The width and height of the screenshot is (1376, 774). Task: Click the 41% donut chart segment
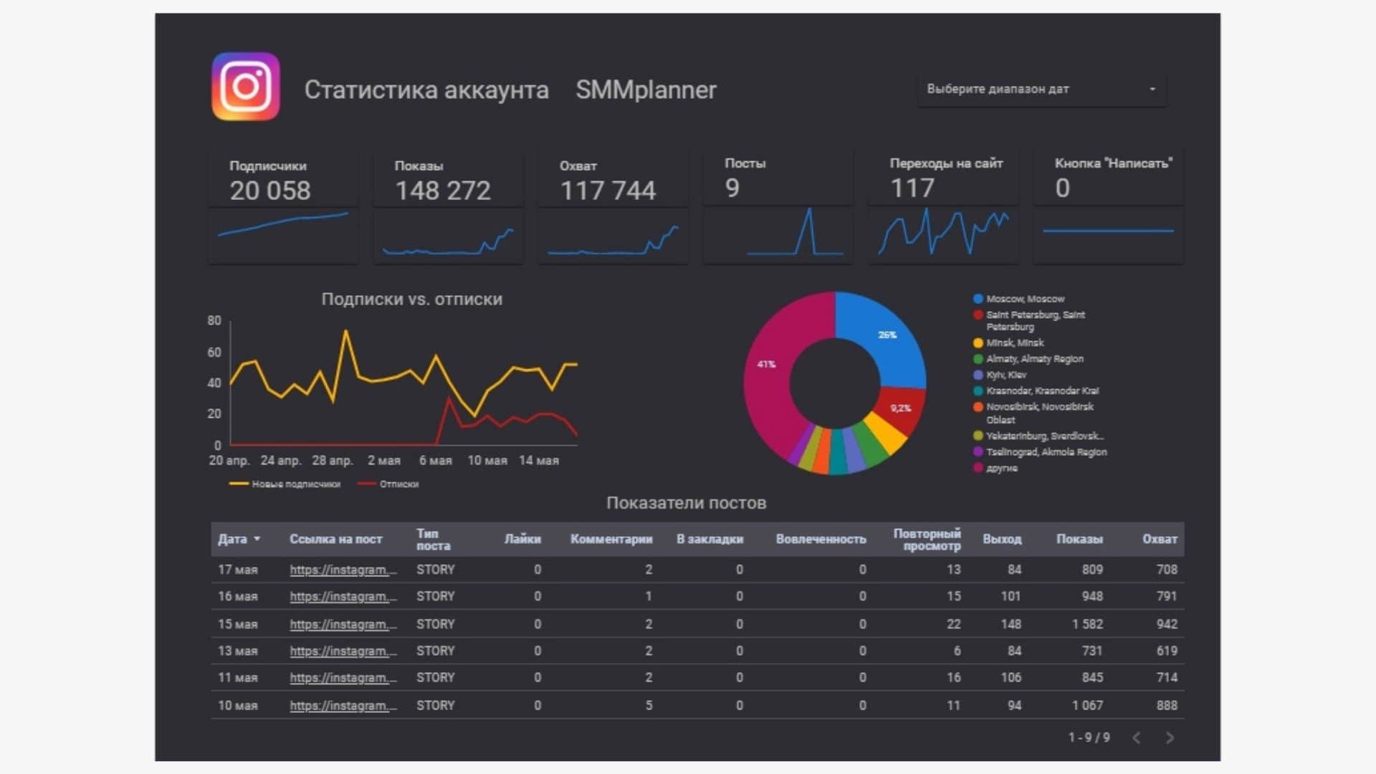click(767, 373)
